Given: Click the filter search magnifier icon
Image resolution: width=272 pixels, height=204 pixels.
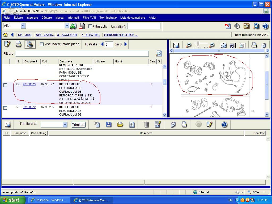Looking at the screenshot, I should [159, 53].
